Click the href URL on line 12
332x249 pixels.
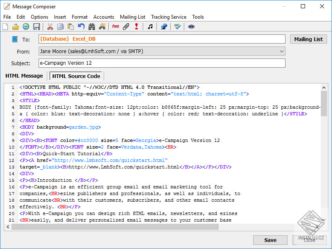point(110,160)
